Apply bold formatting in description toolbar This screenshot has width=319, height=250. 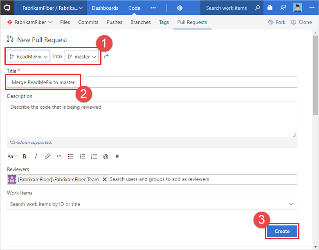24,156
